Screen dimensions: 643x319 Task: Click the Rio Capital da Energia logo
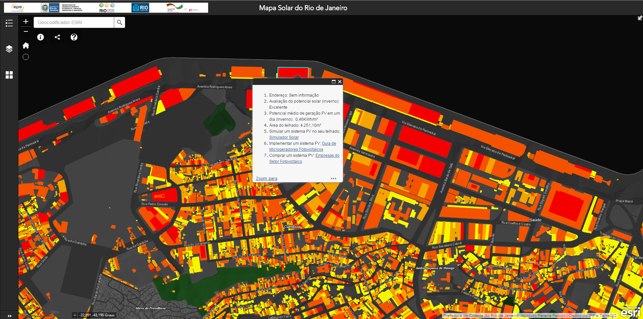point(107,8)
